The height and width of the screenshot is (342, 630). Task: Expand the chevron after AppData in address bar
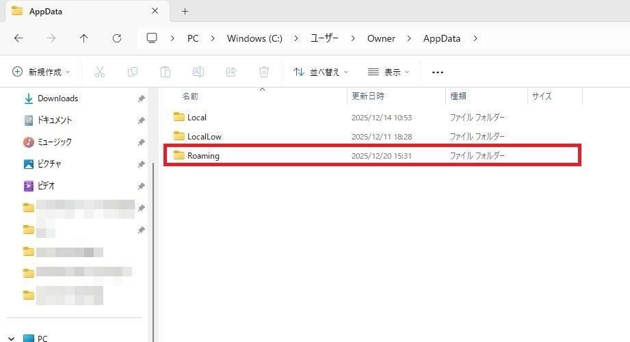(x=475, y=38)
